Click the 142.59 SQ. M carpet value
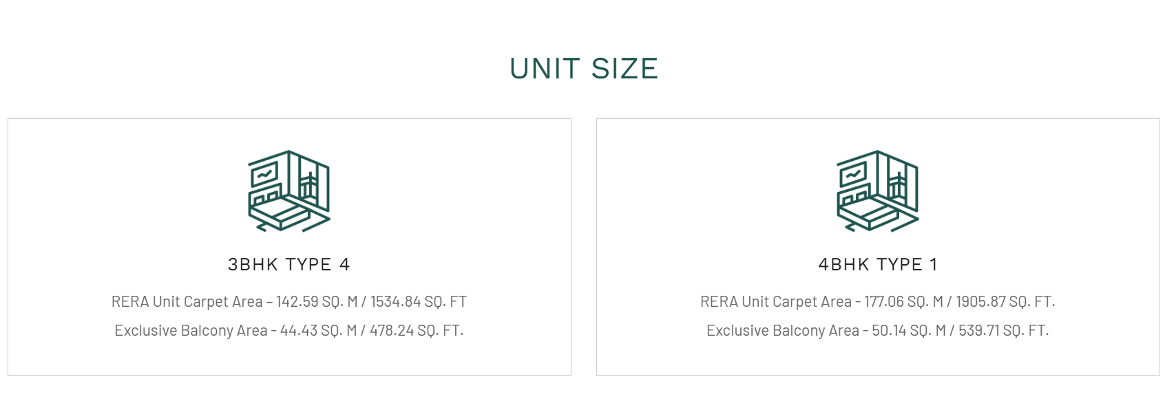Image resolution: width=1165 pixels, height=410 pixels. 316,302
